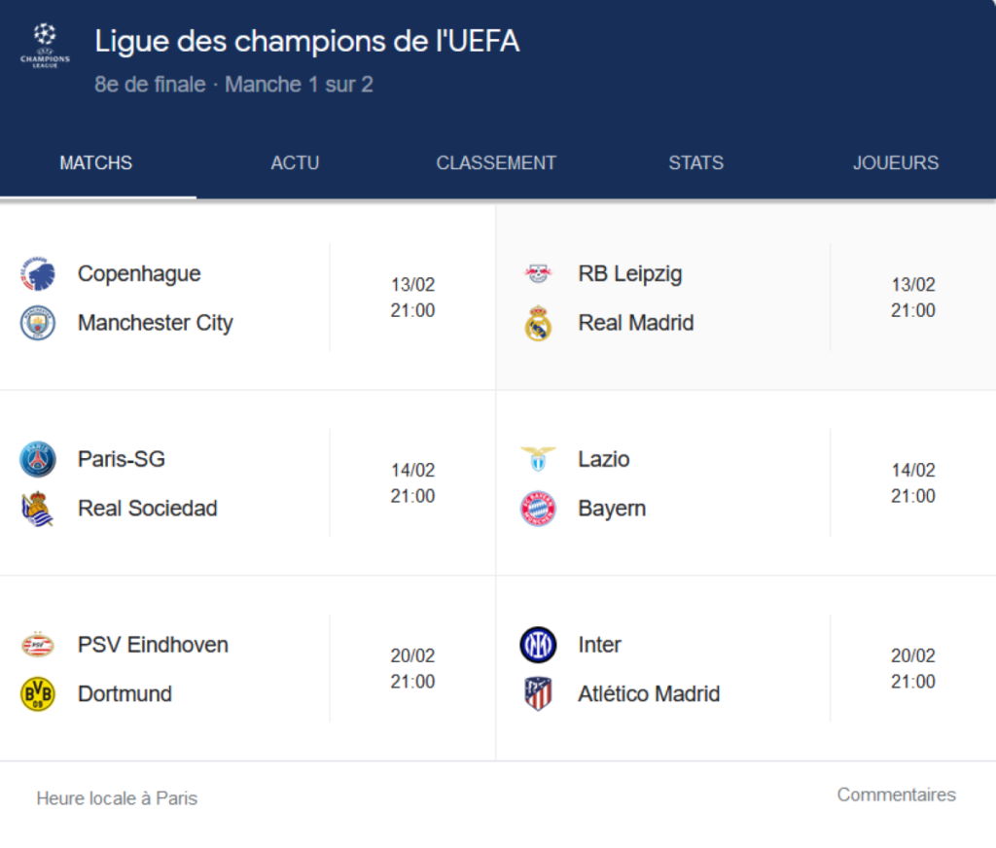
Task: Select the Real Madrid crest
Action: pos(539,322)
